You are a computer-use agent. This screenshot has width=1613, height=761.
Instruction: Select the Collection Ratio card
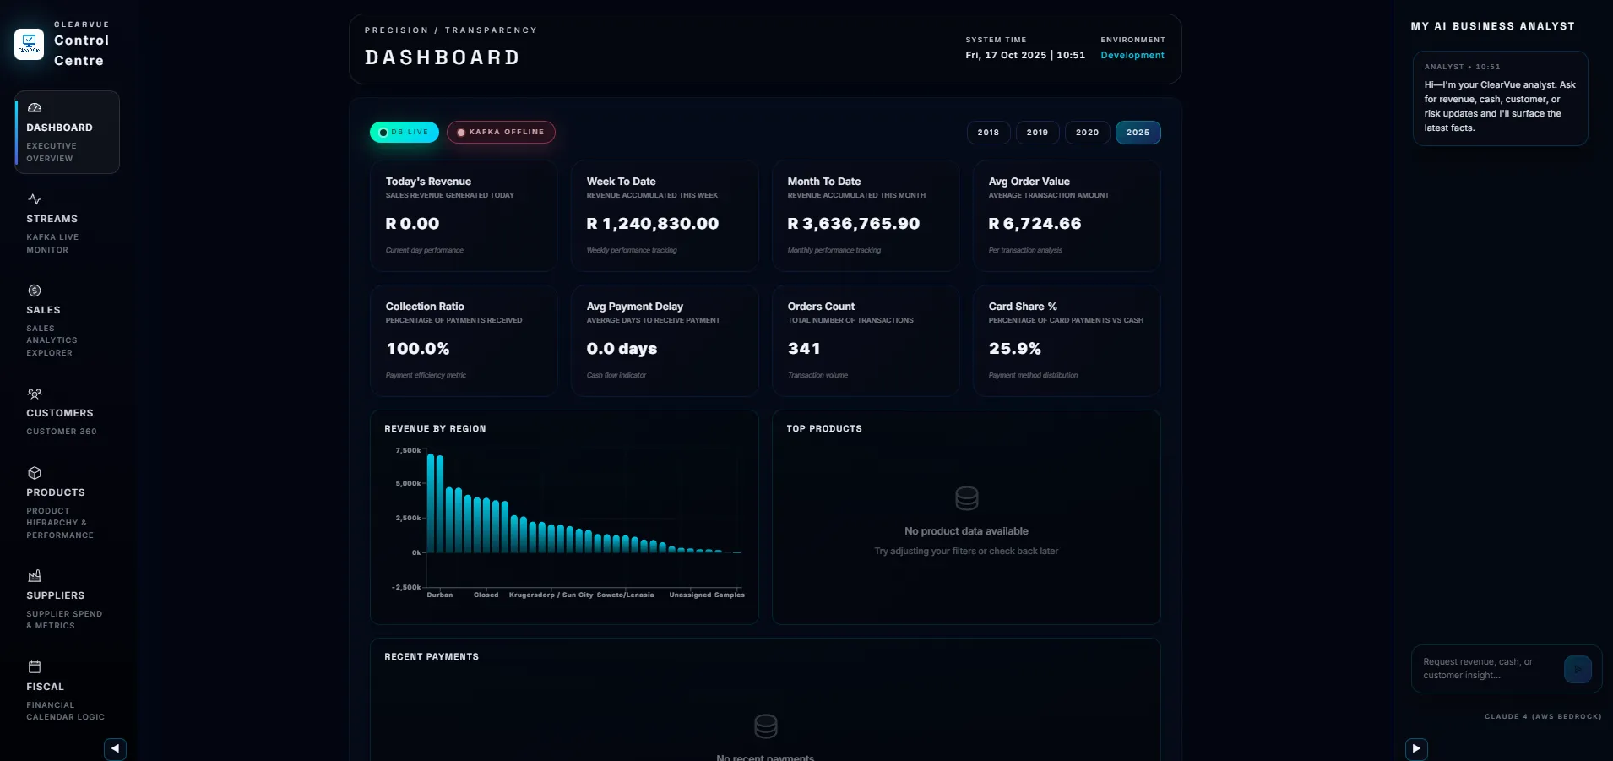coord(464,340)
